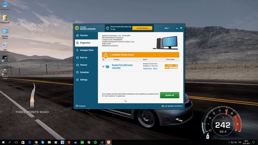Screen dimensions: 258x145
Task: Open the Microsoft Store taskbar icon
Action: [23, 142]
